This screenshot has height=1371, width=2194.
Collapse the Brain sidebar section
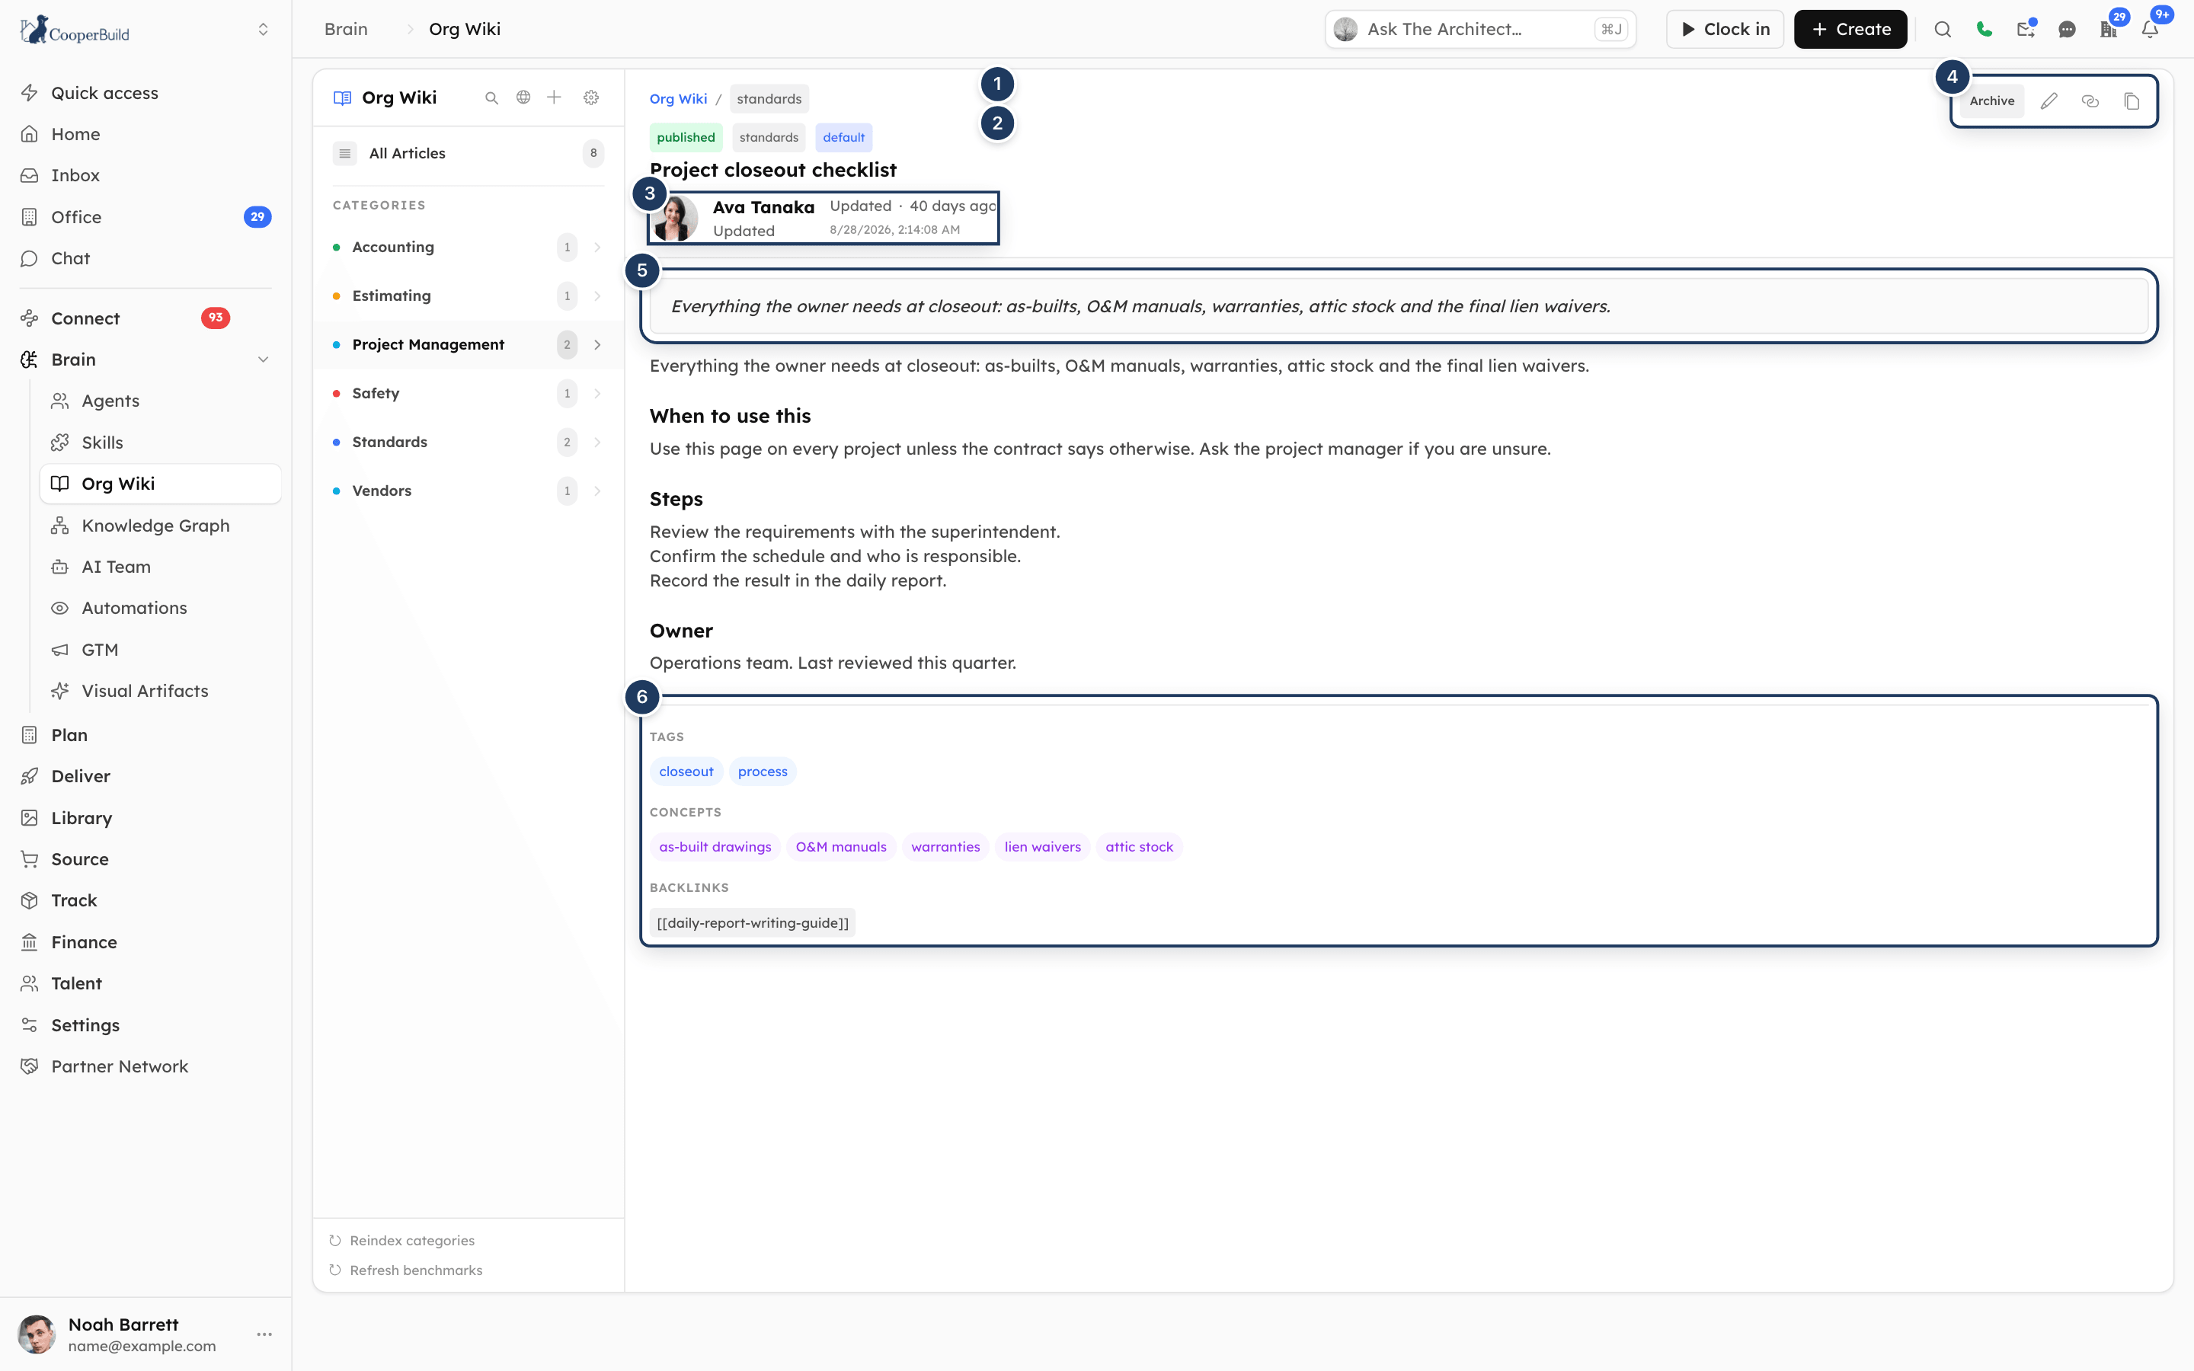tap(263, 360)
